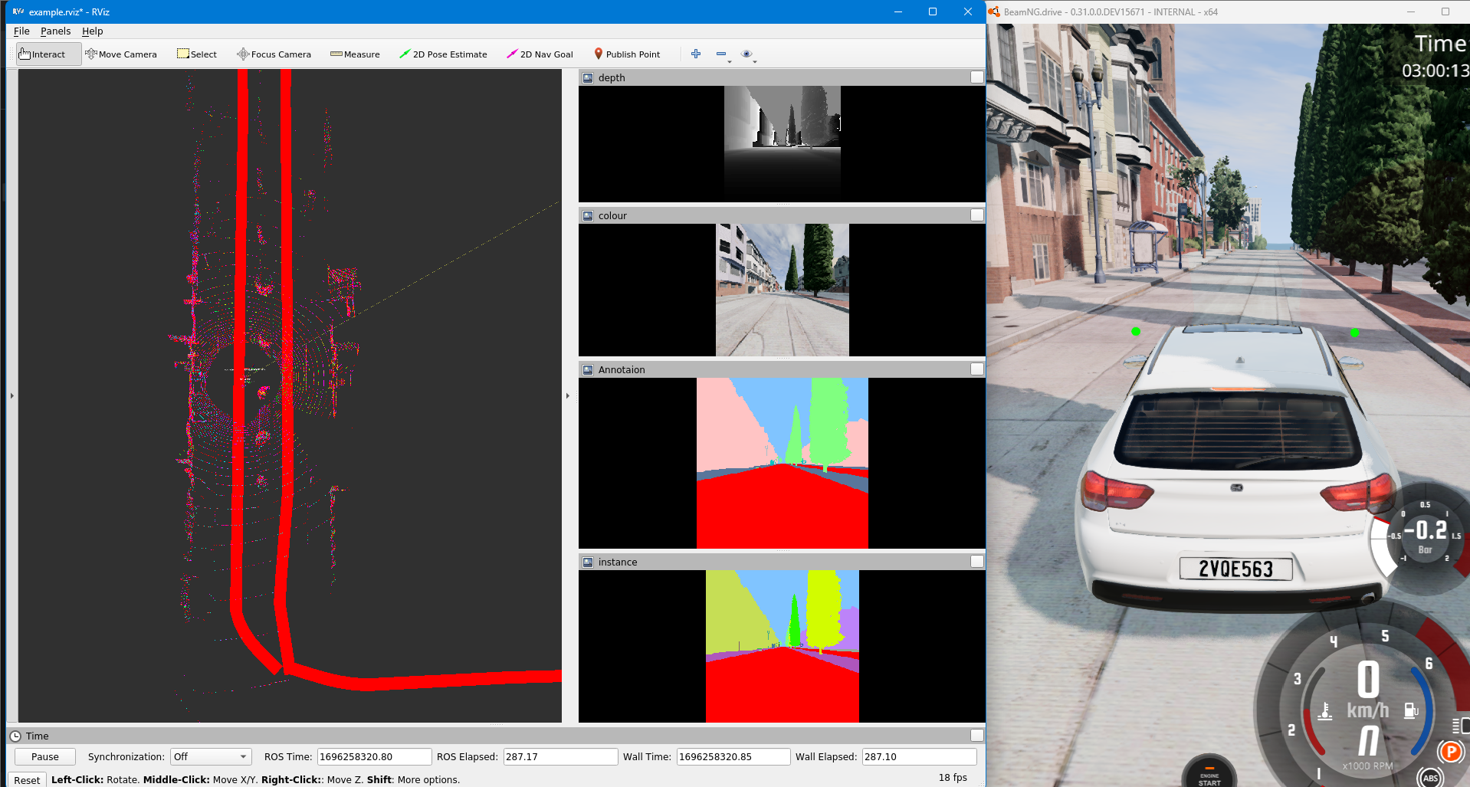Toggle the Time panel float checkbox
1470x787 pixels.
(x=976, y=736)
